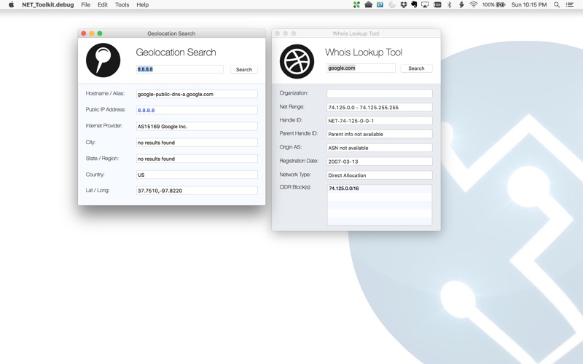Screen dimensions: 583x364
Task: Click the green cross menu bar icon
Action: pyautogui.click(x=356, y=5)
